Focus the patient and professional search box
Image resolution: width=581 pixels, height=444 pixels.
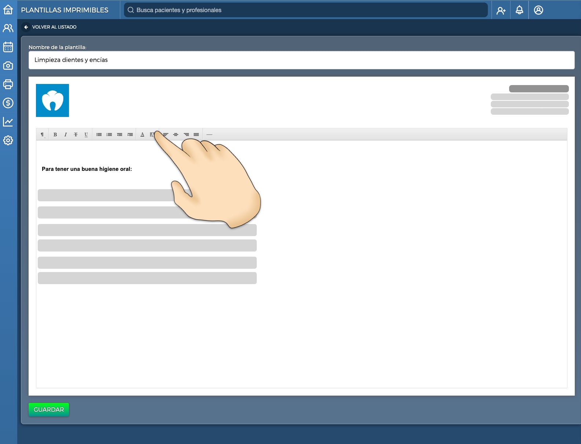pos(306,10)
